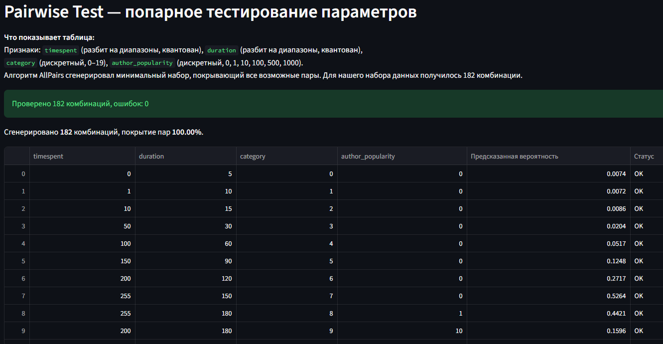
Task: Click the OK status in row 0
Action: pyautogui.click(x=647, y=173)
